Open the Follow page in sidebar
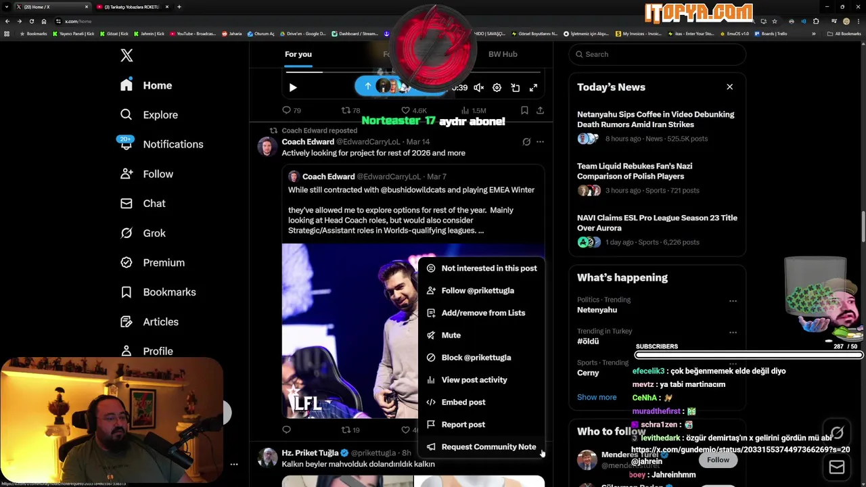This screenshot has height=487, width=866. point(147,174)
